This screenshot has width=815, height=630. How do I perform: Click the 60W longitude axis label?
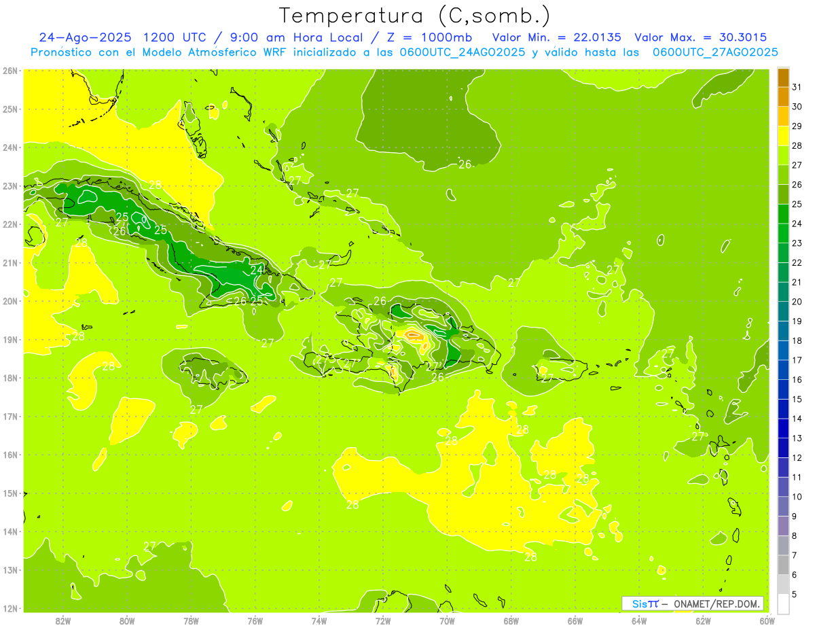[x=766, y=620]
